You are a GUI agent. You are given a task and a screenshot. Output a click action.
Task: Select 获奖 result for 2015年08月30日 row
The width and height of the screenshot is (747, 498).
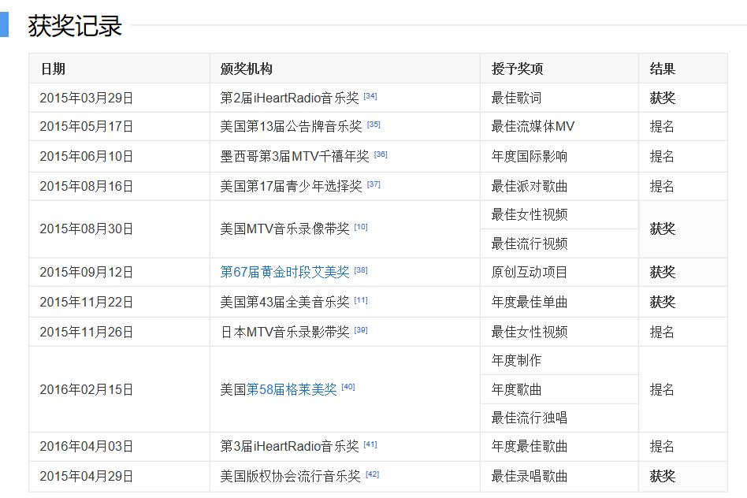pos(662,229)
